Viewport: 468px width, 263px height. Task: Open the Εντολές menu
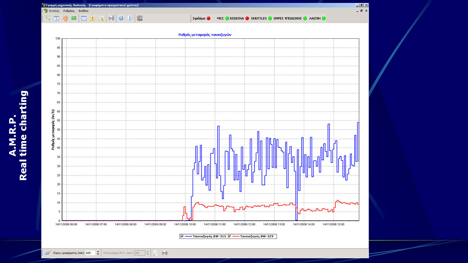[x=54, y=11]
